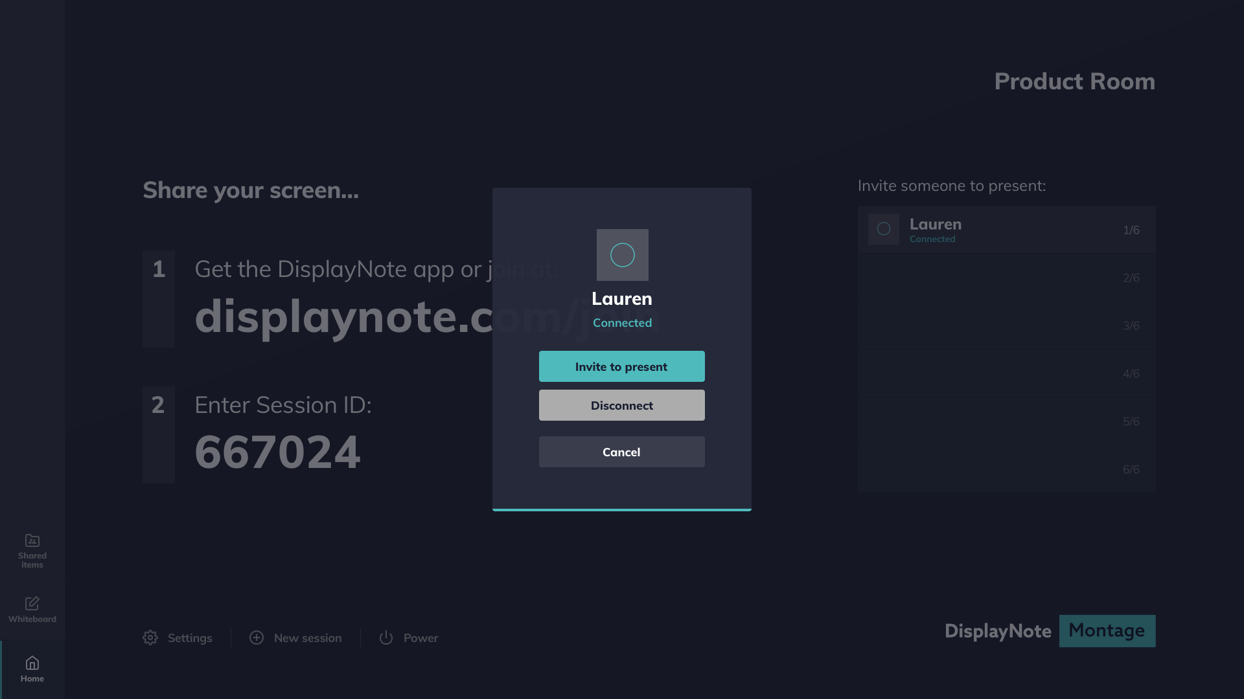
Task: Click the Connected status under Lauren
Action: point(621,322)
